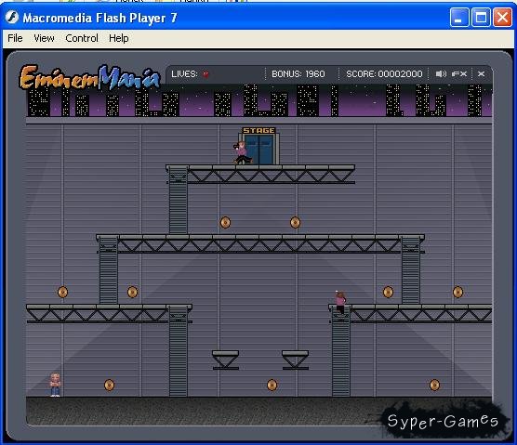This screenshot has width=517, height=445.
Task: Open the Control menu
Action: [x=82, y=38]
